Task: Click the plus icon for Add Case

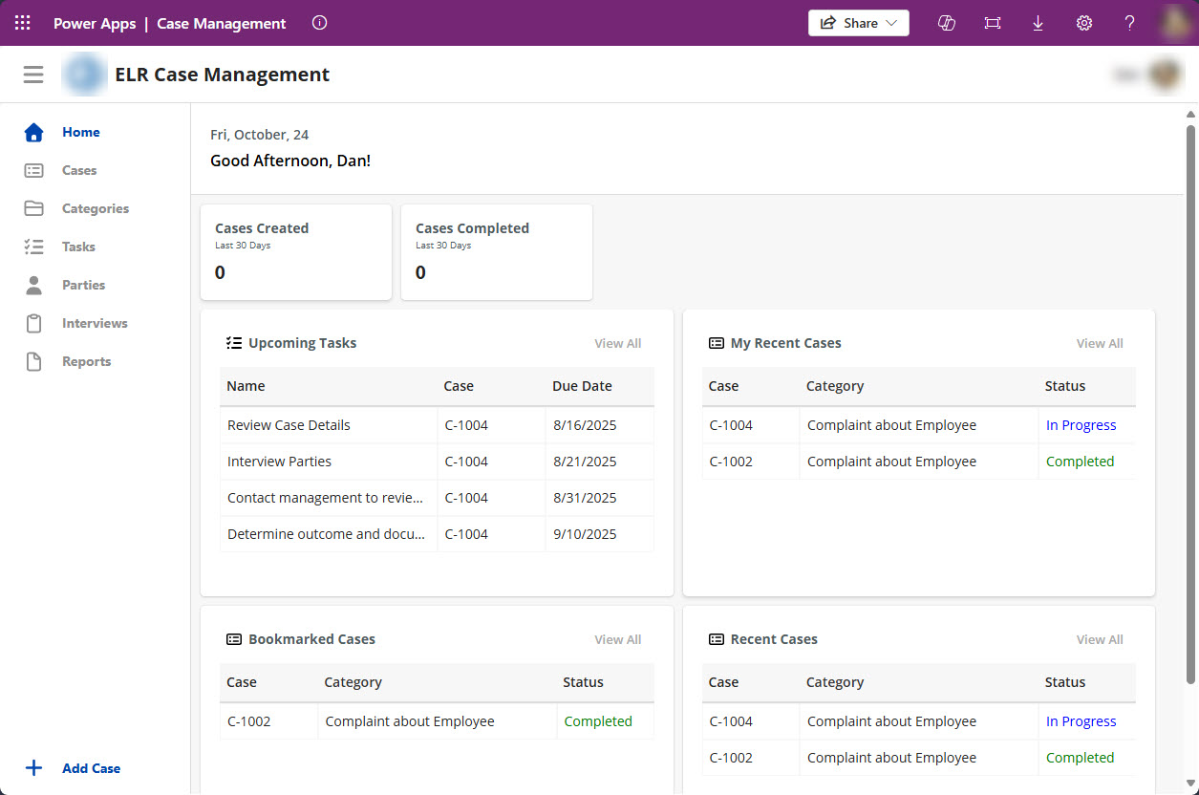Action: tap(33, 768)
